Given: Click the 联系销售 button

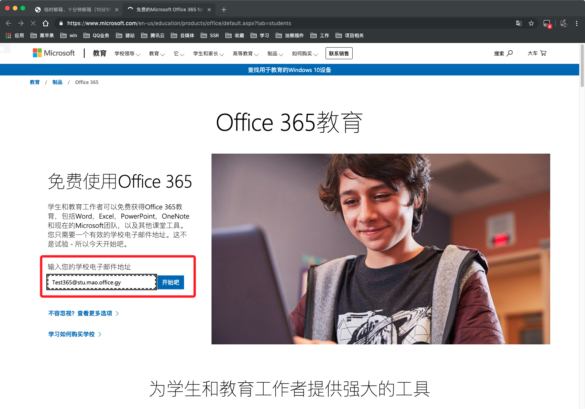Looking at the screenshot, I should coord(339,53).
